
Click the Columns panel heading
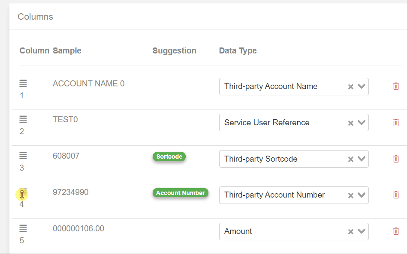click(x=35, y=17)
